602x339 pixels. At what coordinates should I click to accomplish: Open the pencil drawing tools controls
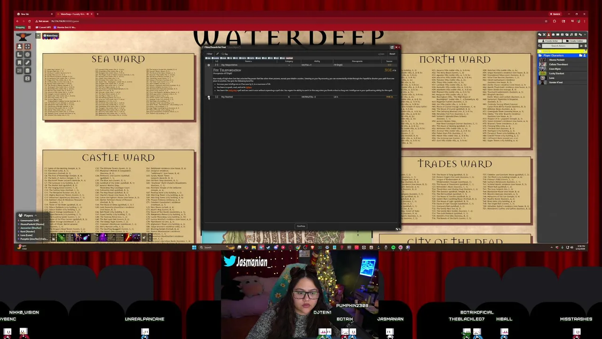(x=27, y=63)
